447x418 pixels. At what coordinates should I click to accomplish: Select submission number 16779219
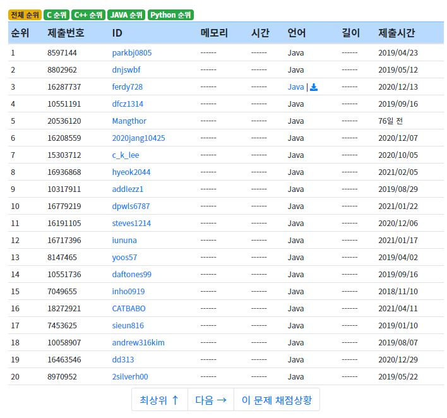64,206
